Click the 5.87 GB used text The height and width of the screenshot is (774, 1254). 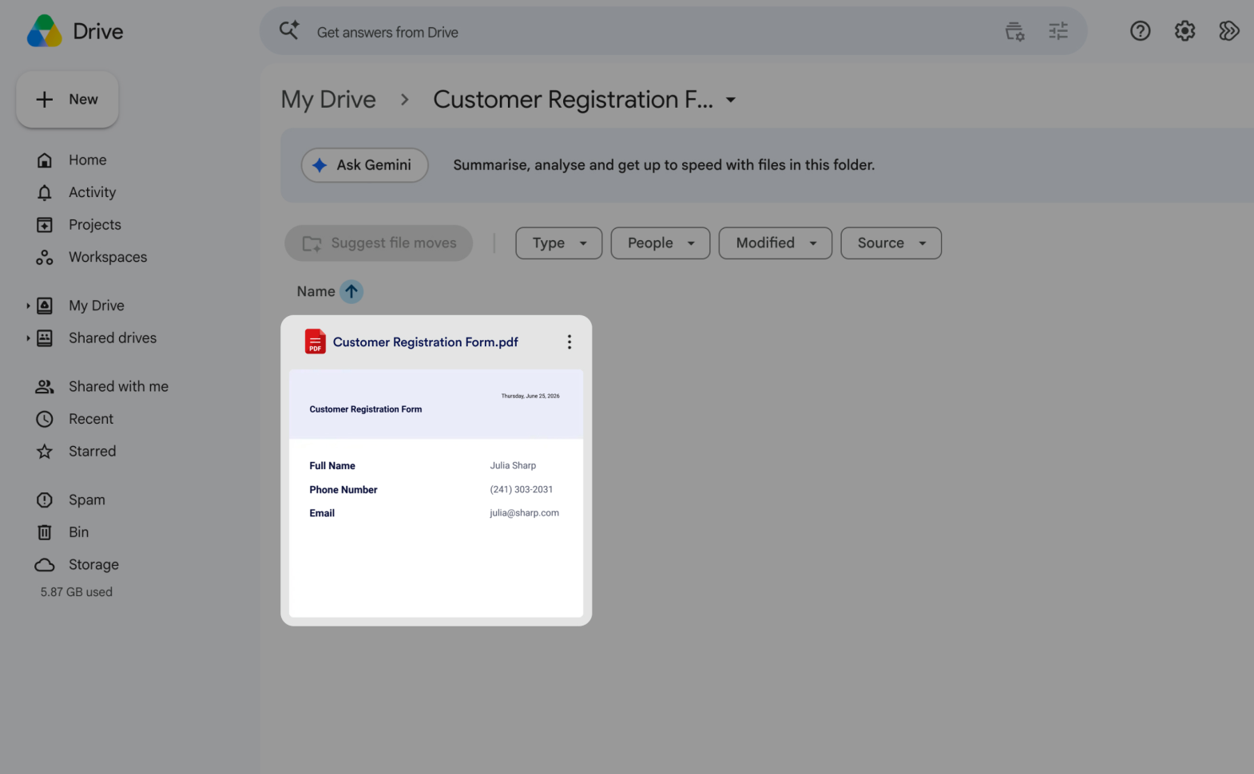pos(77,592)
